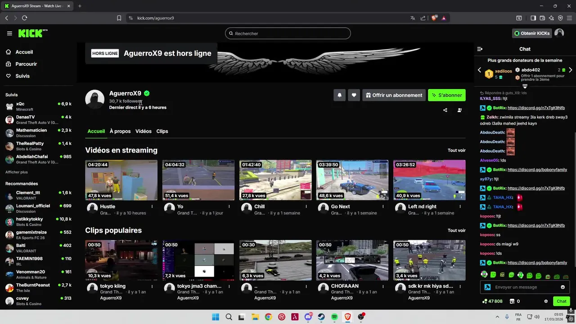Open options menu for Hustle video
The height and width of the screenshot is (324, 576).
[152, 207]
